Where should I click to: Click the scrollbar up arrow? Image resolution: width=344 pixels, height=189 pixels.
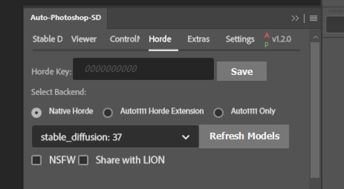click(x=315, y=37)
